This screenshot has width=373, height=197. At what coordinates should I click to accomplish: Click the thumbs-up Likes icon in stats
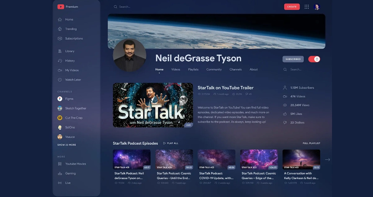pos(285,114)
